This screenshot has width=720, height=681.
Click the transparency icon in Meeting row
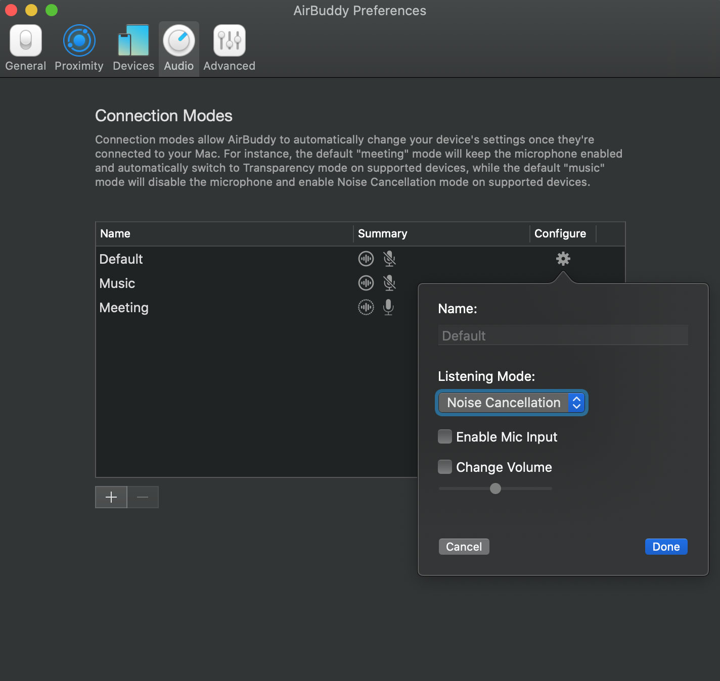[366, 307]
